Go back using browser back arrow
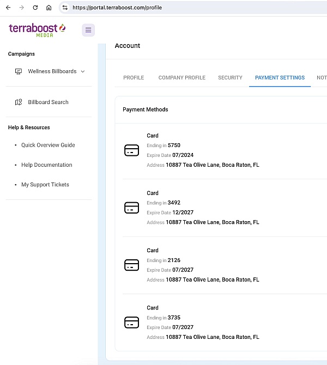 8,8
